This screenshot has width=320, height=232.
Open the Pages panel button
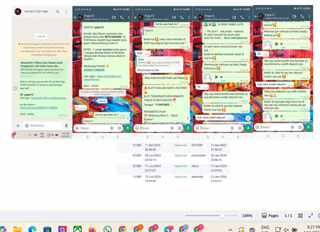270,215
